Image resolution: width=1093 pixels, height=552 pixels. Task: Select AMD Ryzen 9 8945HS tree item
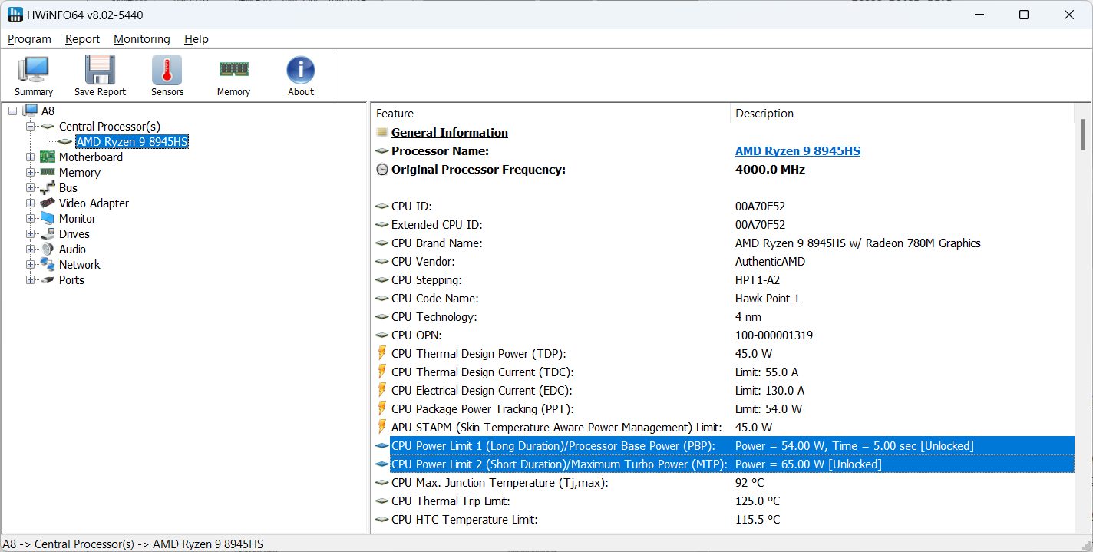(132, 141)
